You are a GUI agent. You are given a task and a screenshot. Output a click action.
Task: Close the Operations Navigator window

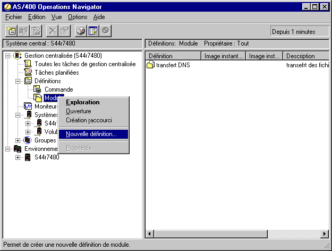[325, 7]
